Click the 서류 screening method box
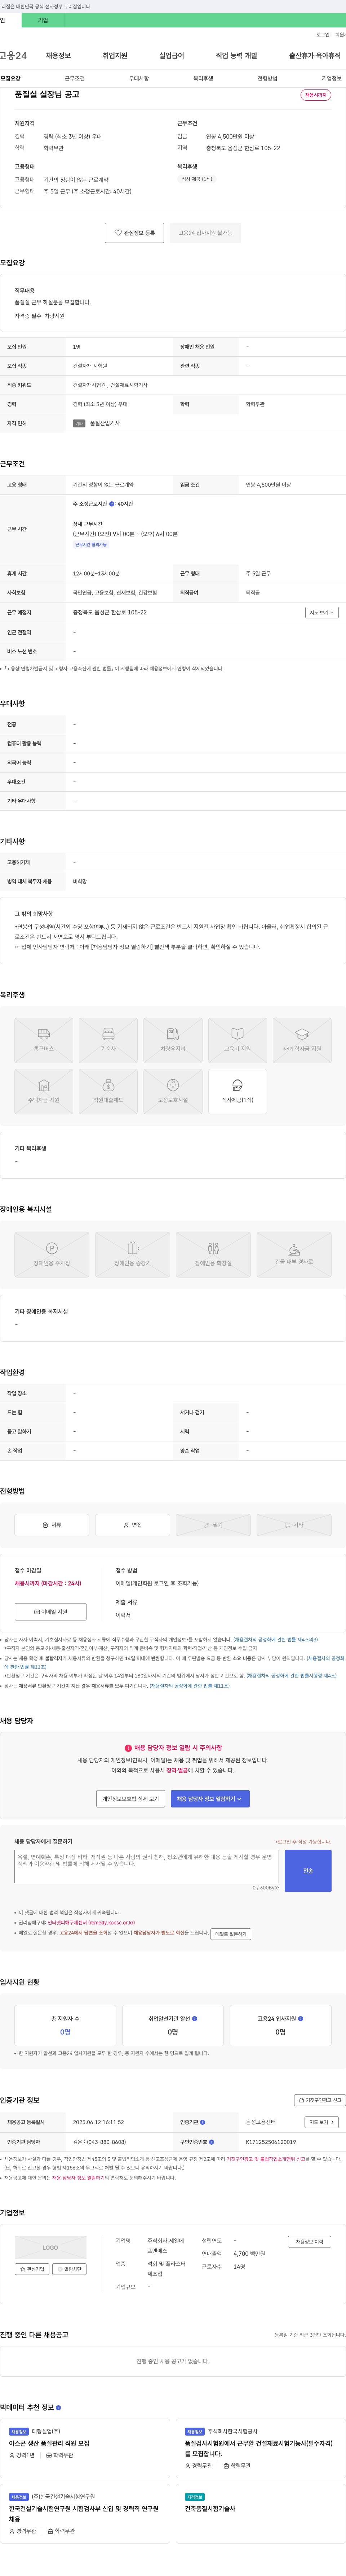Image resolution: width=346 pixels, height=2576 pixels. click(x=52, y=1525)
